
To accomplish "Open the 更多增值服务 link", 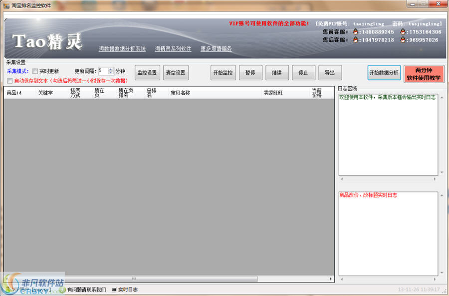I will pyautogui.click(x=216, y=49).
